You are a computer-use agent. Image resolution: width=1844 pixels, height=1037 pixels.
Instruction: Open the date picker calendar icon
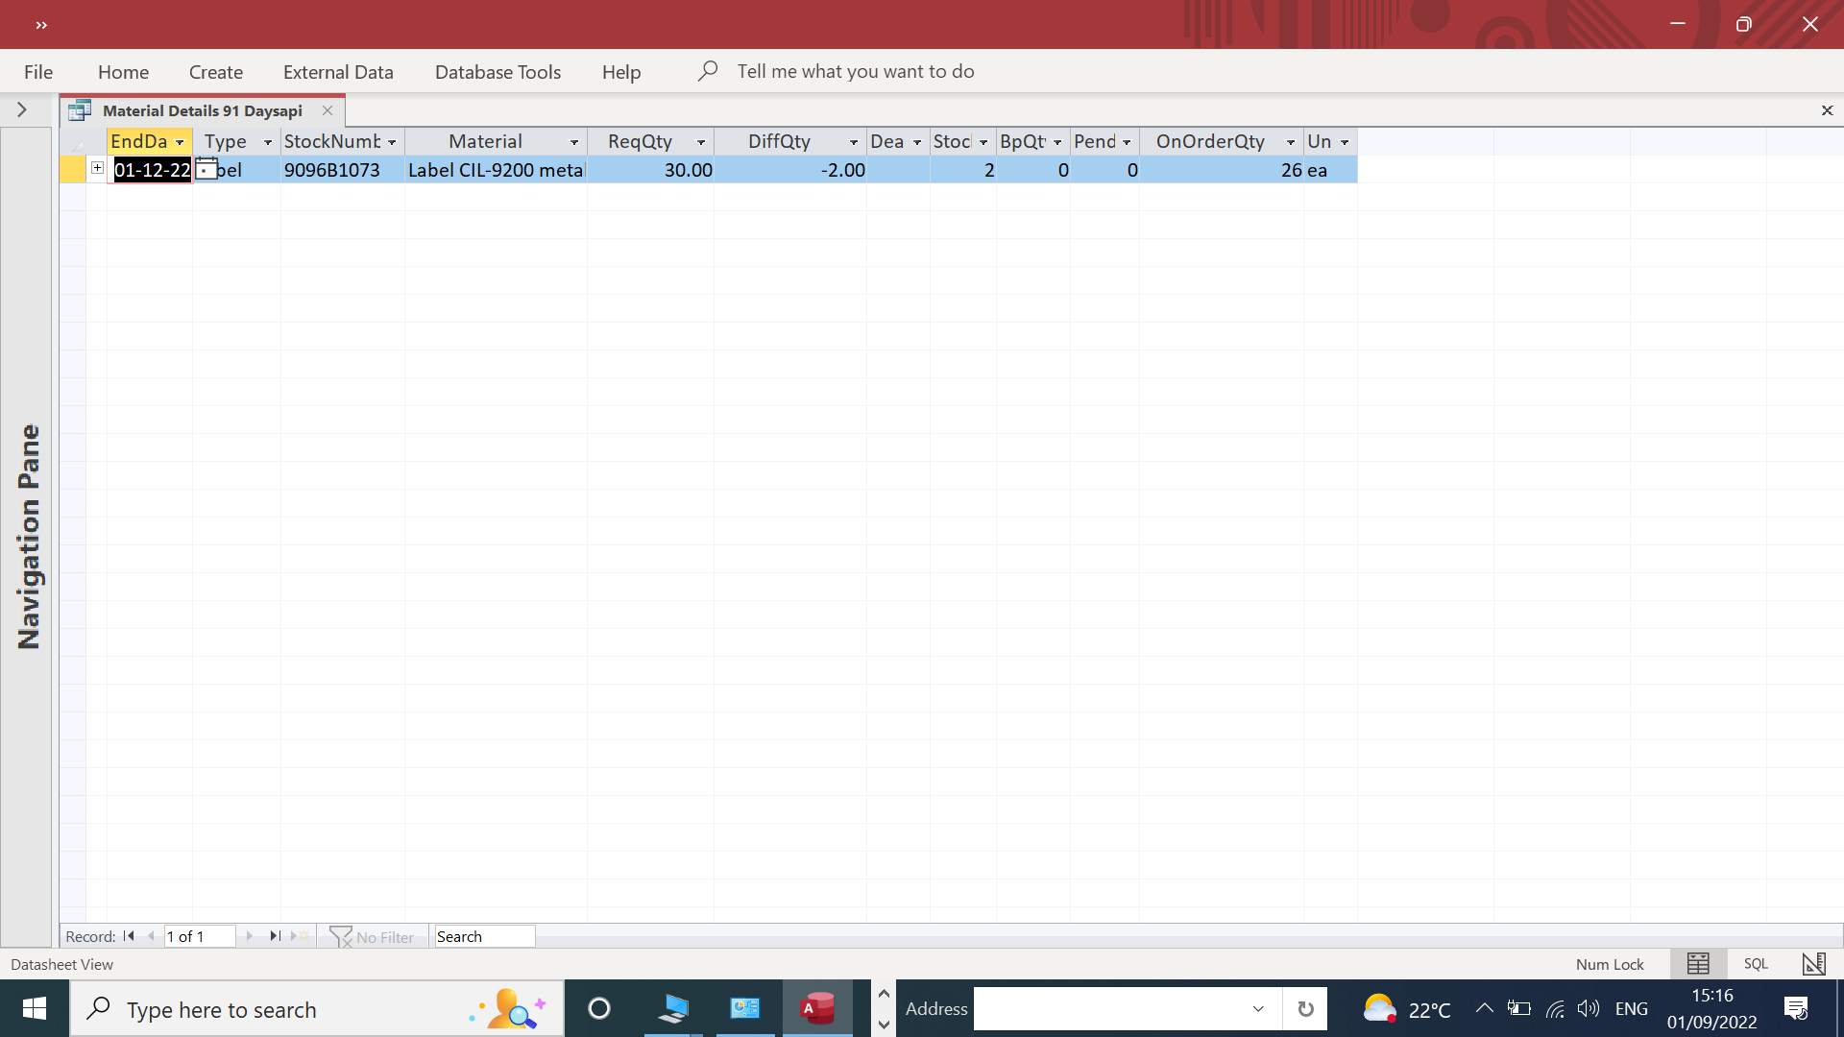pos(206,169)
